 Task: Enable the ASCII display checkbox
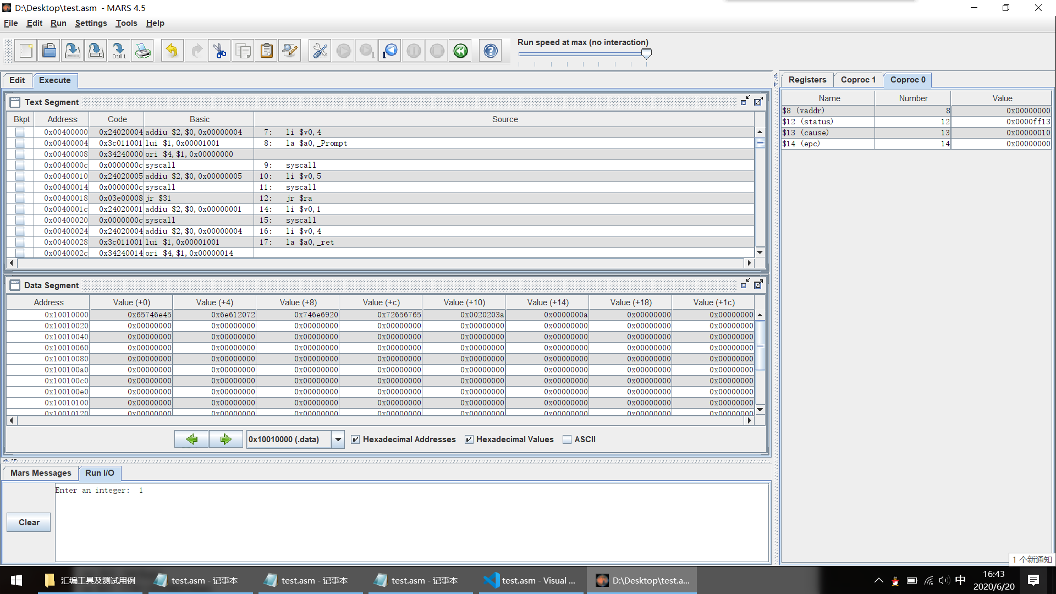click(567, 439)
